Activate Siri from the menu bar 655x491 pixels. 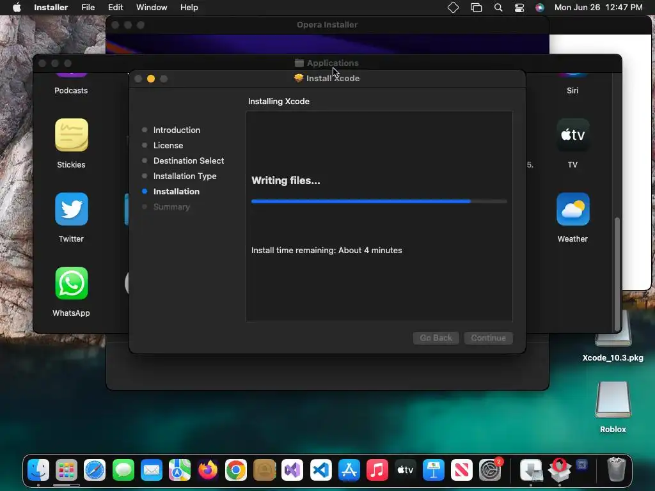point(540,8)
